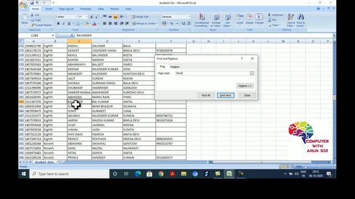Click the Insert cells icon

tap(240, 17)
